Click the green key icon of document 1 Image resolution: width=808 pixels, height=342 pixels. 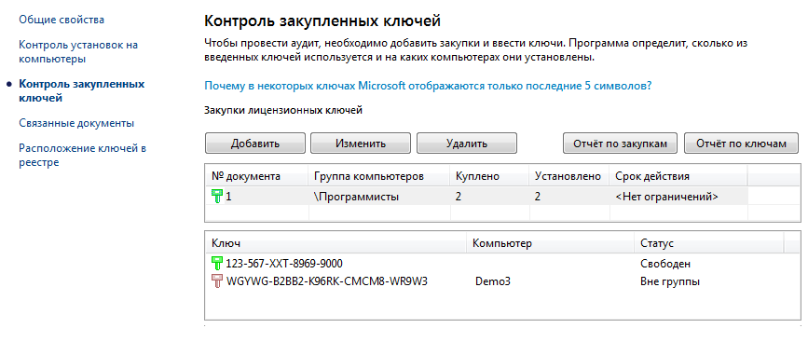pyautogui.click(x=217, y=197)
